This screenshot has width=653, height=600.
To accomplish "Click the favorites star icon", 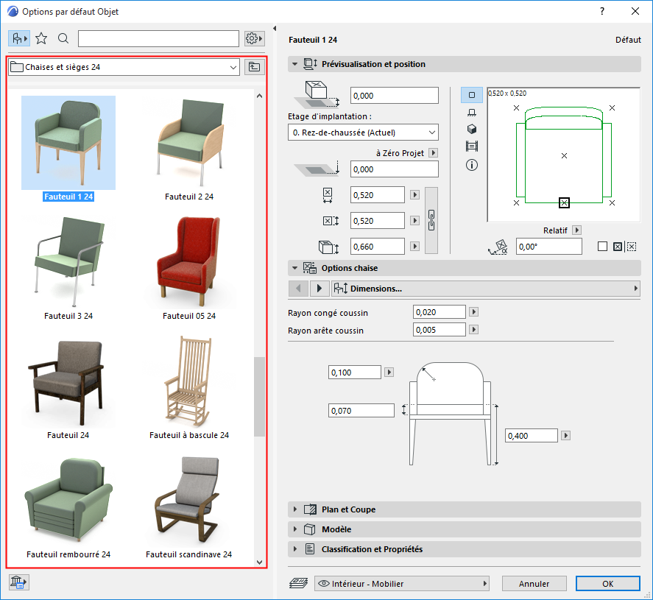I will click(x=41, y=38).
